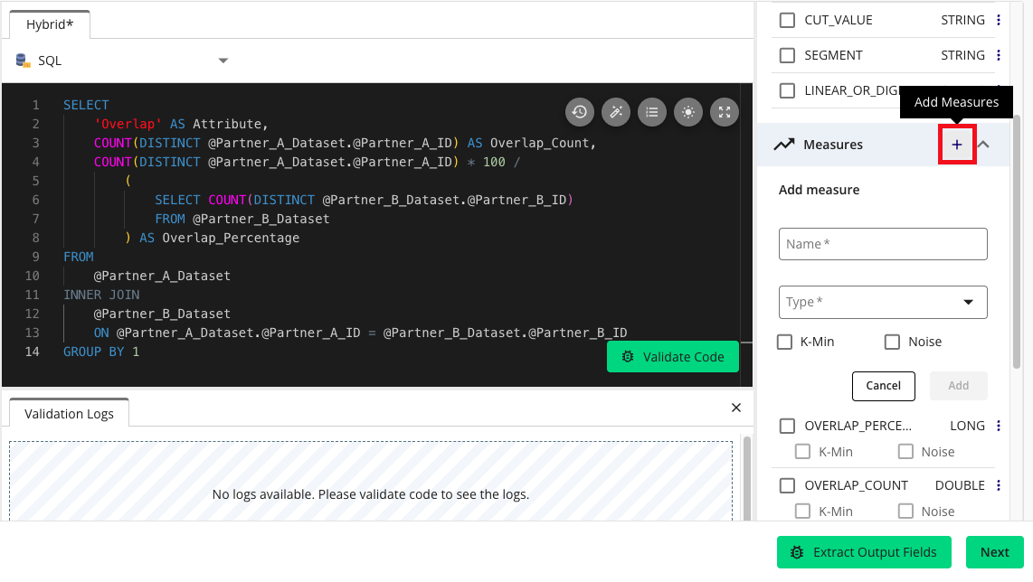Collapse the Measures section chevron
The height and width of the screenshot is (582, 1033).
(984, 145)
